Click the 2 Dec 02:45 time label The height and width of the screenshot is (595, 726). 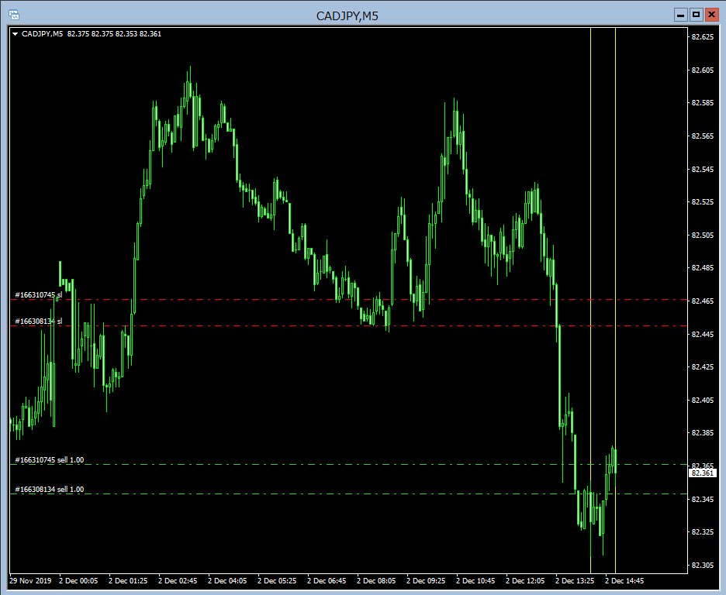pos(178,581)
